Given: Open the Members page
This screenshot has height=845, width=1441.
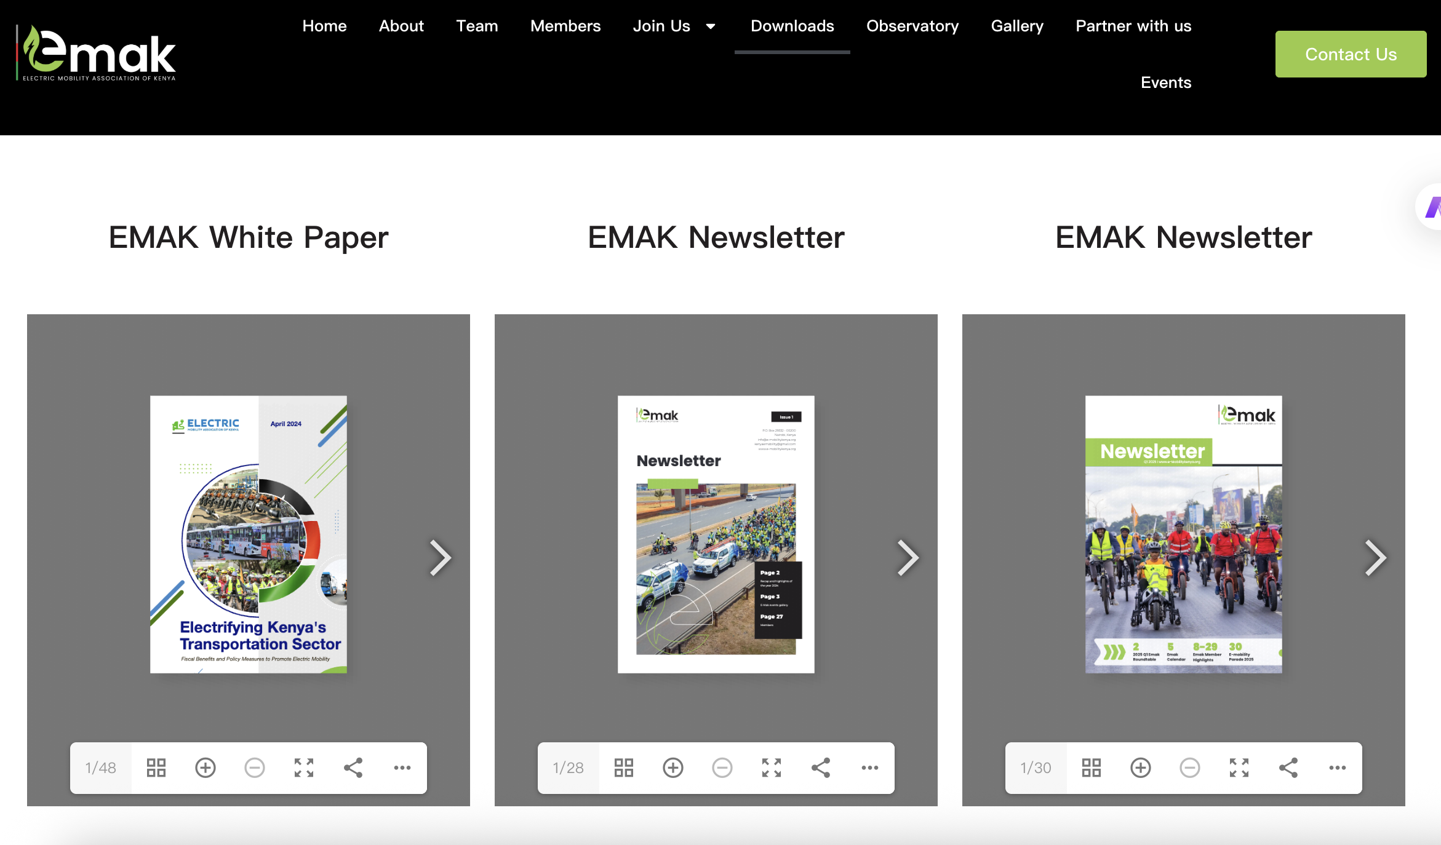Looking at the screenshot, I should coord(565,26).
